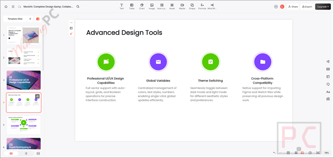
Task: Open the Mind Map tool
Action: click(212, 6)
